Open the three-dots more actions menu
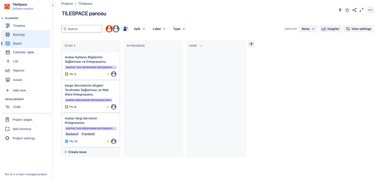The height and width of the screenshot is (179, 379). (370, 10)
